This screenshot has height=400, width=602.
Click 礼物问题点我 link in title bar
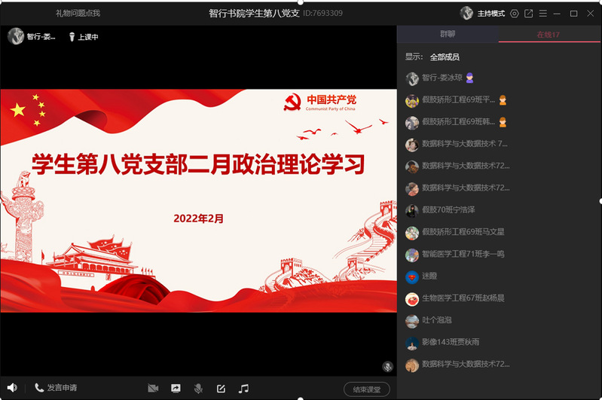[x=78, y=14]
